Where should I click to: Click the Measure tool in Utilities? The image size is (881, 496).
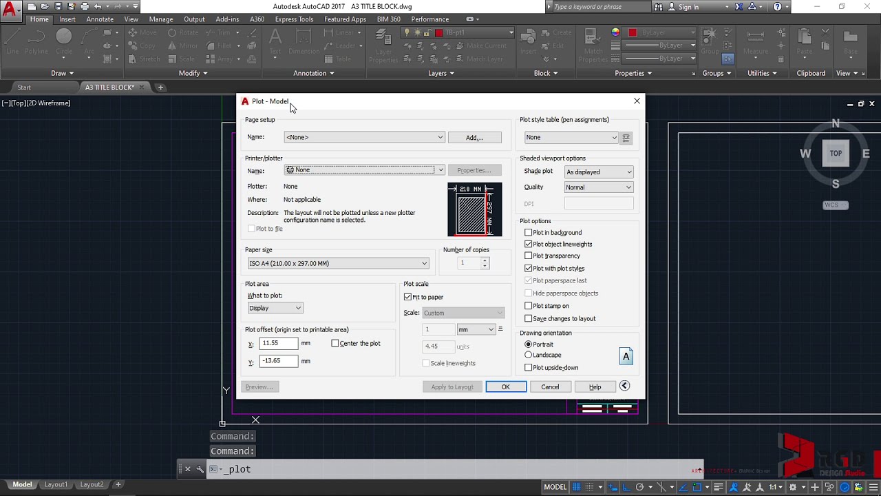click(x=755, y=42)
